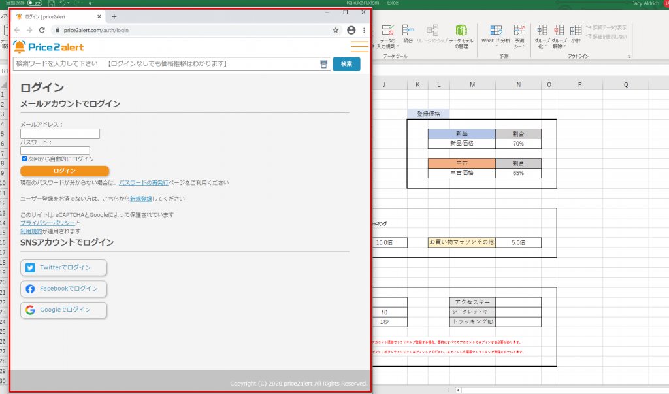This screenshot has width=669, height=394.
Task: Toggle the 次回から自動的にログイン checkbox
Action: 25,159
